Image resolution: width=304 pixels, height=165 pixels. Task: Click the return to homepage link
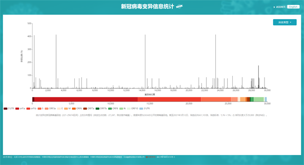pyautogui.click(x=281, y=7)
